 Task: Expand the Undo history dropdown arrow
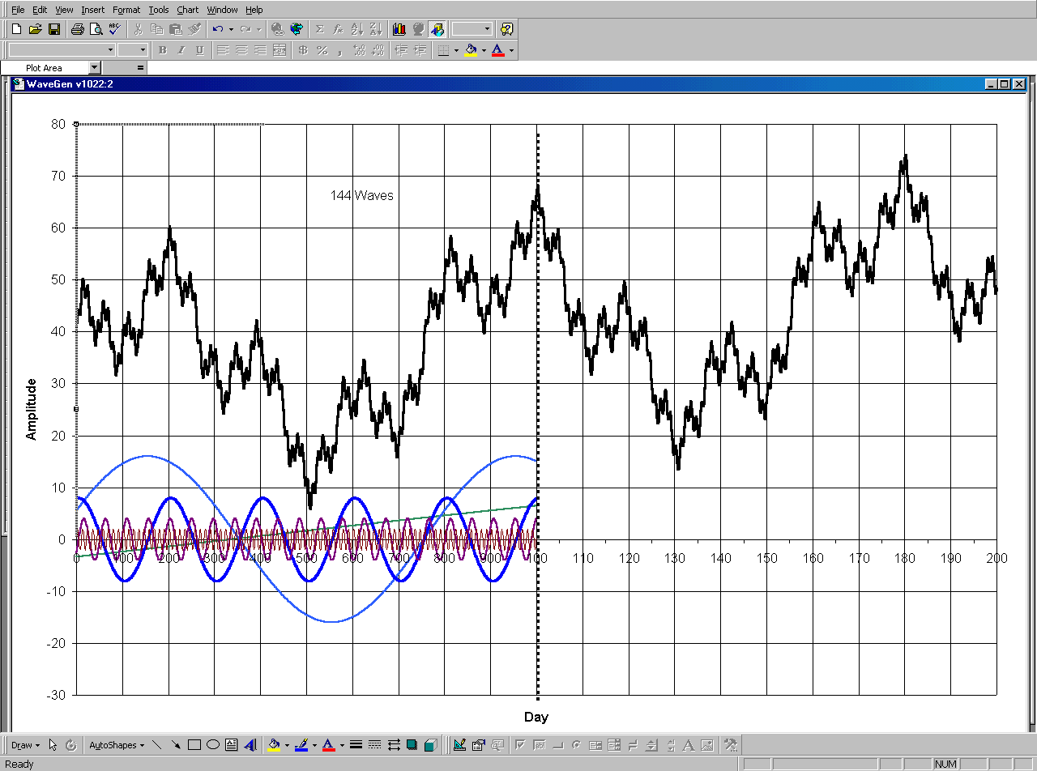pos(231,29)
